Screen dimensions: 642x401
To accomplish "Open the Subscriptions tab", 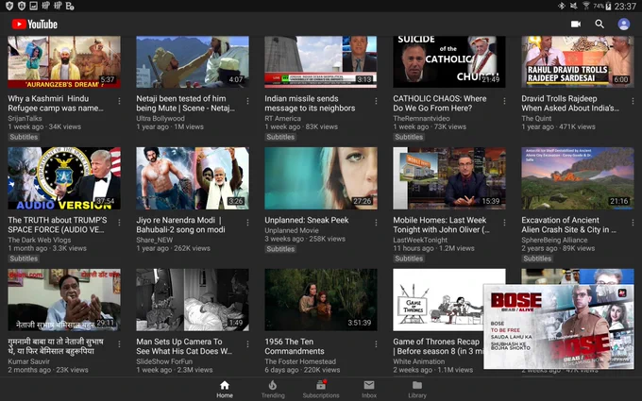I will (x=321, y=389).
